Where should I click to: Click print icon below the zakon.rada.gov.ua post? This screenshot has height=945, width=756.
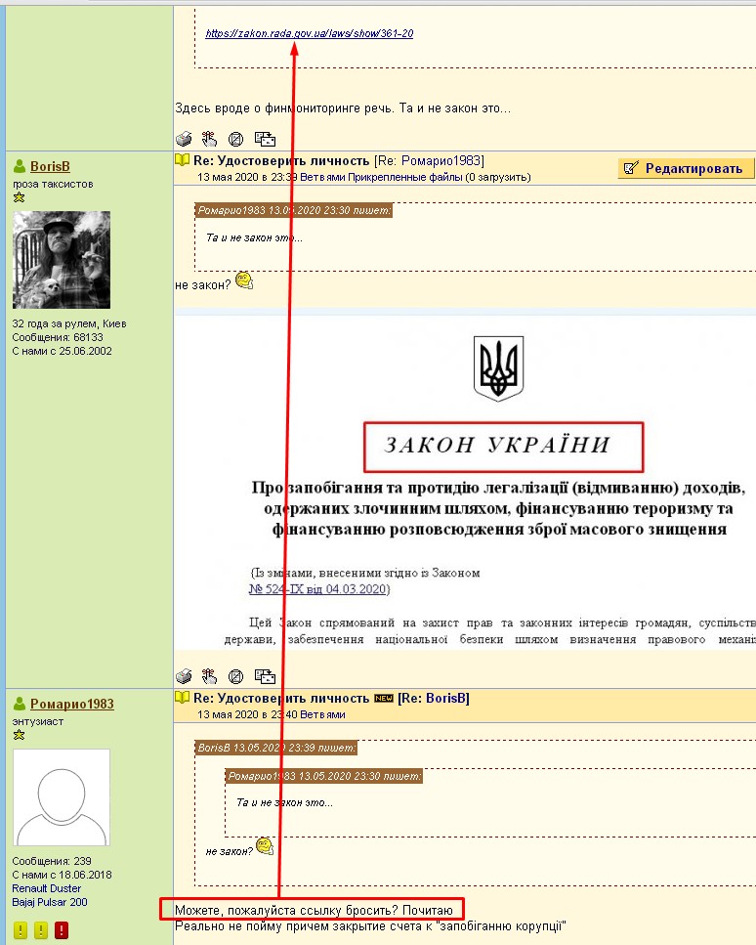[x=183, y=139]
